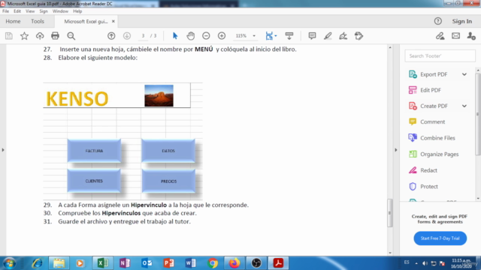481x270 pixels.
Task: Open the Find text magnifier
Action: pyautogui.click(x=71, y=36)
